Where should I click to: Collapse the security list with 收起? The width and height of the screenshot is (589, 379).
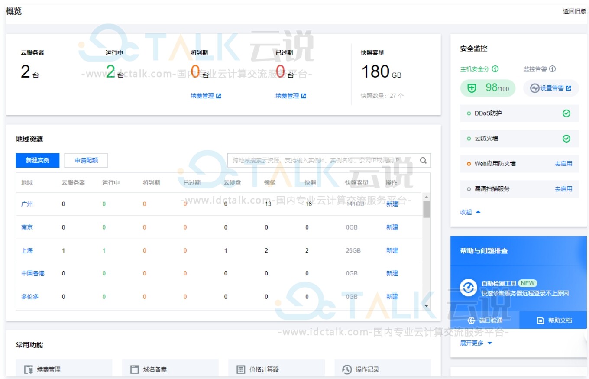pos(470,212)
